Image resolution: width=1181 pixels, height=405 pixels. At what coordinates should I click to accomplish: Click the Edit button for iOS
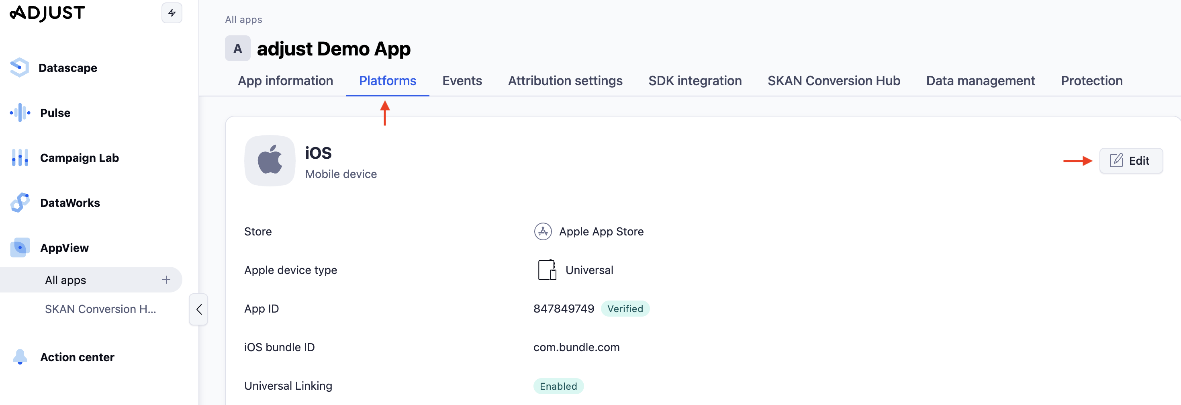(1130, 161)
